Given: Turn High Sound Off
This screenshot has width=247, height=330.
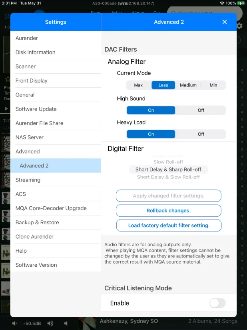Looking at the screenshot, I should (x=201, y=110).
